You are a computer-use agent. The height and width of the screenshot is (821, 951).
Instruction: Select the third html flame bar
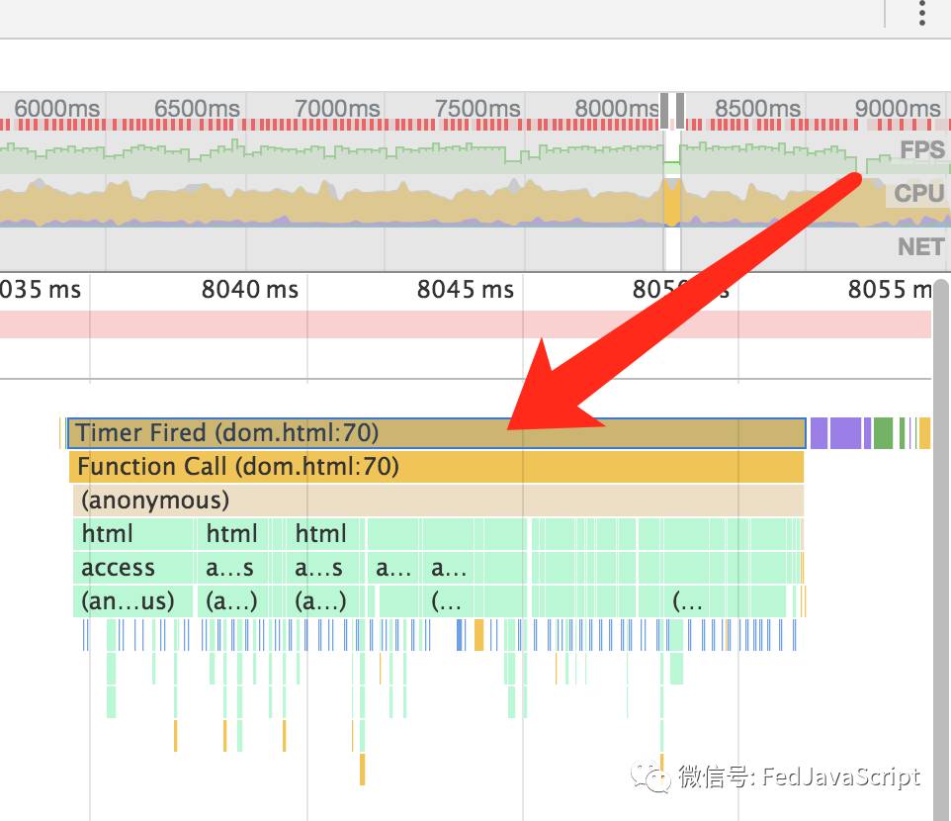(x=324, y=534)
